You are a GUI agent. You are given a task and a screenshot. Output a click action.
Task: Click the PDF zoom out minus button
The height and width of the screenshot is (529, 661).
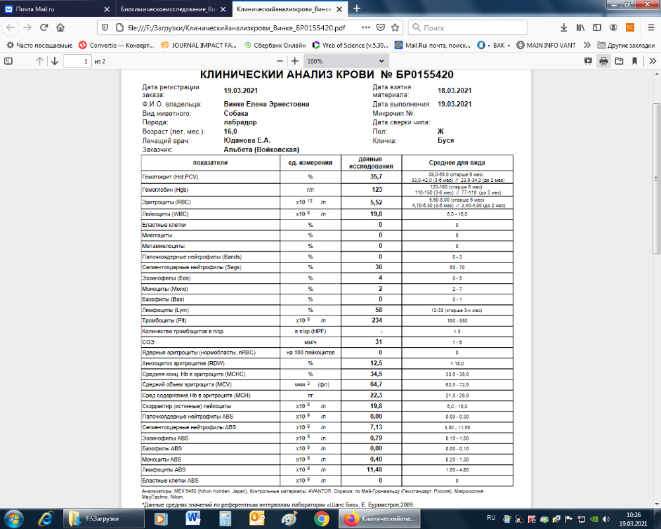click(274, 61)
